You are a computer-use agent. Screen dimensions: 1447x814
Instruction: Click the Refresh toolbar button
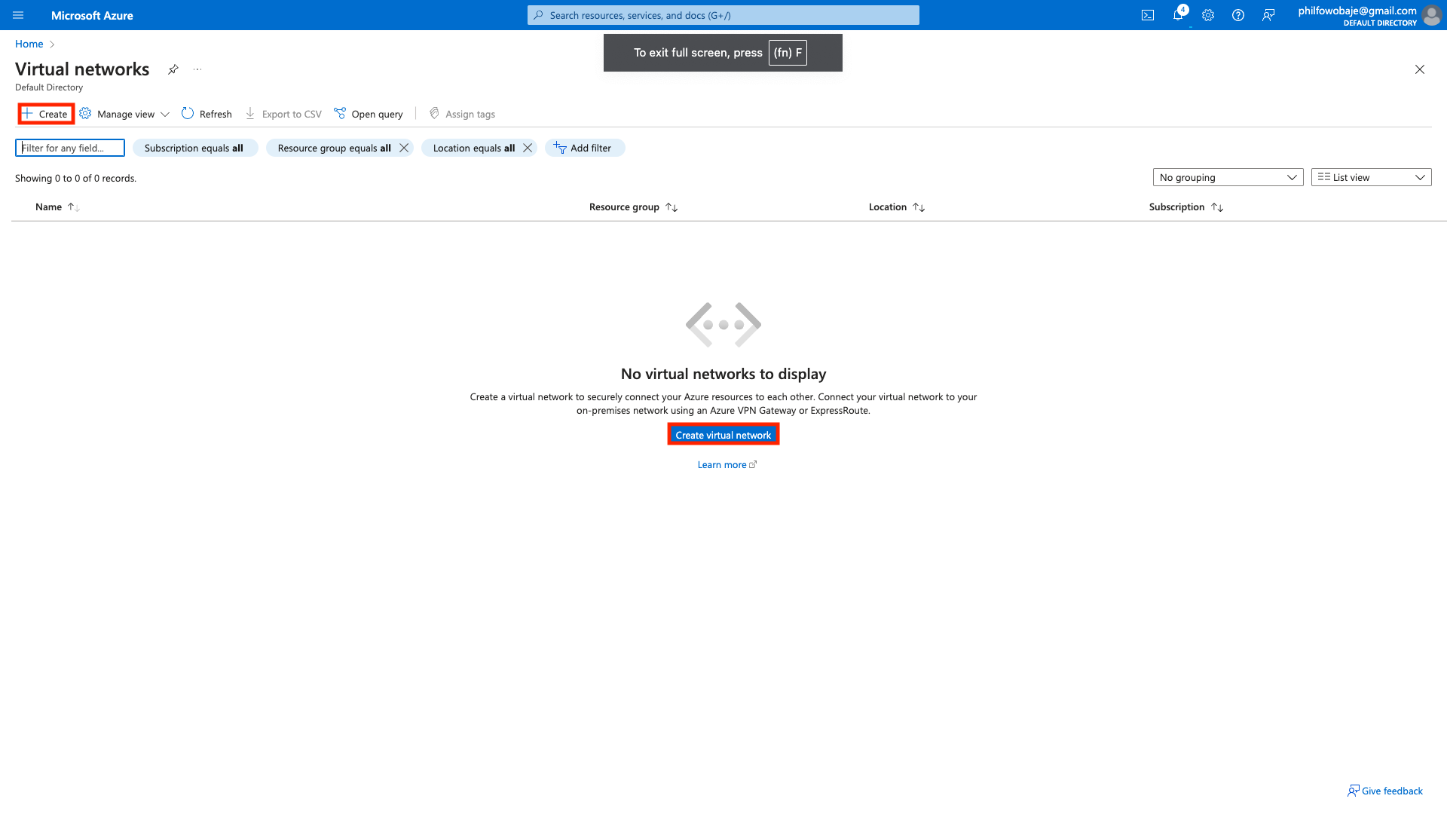[x=206, y=114]
